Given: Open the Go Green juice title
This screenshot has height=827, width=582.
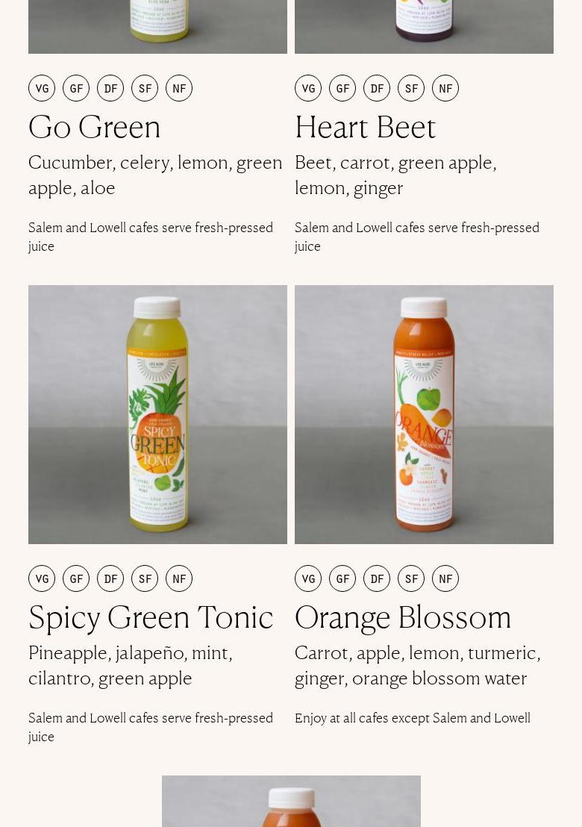Looking at the screenshot, I should (94, 128).
